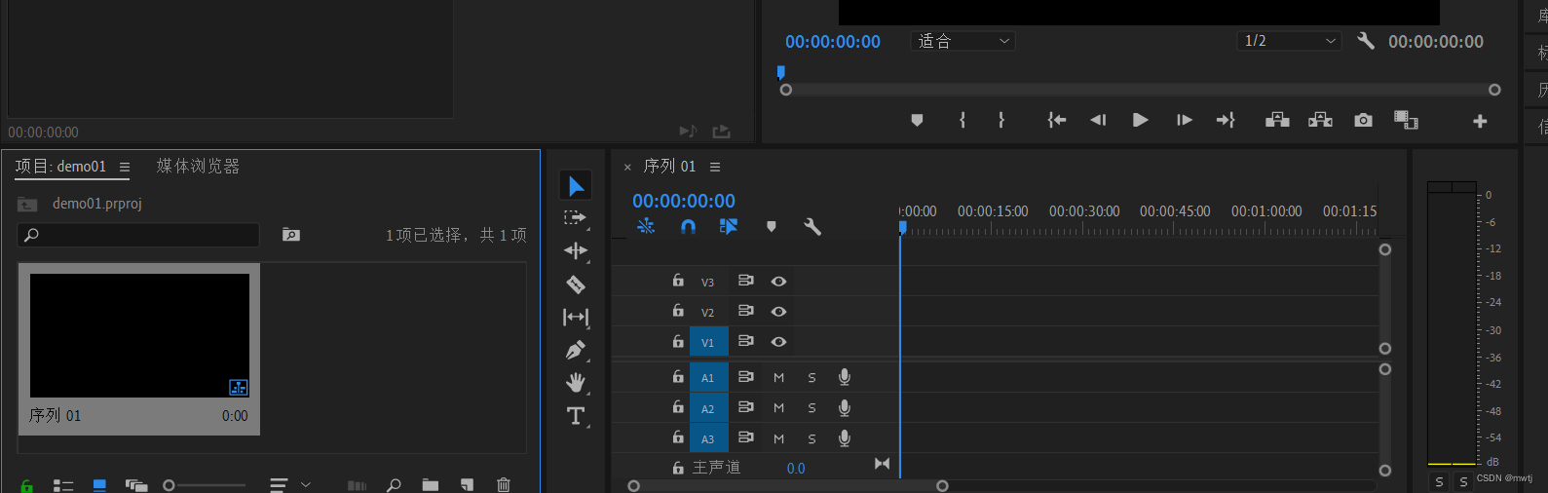The image size is (1548, 493).
Task: Toggle sync lock on track A1
Action: (745, 377)
